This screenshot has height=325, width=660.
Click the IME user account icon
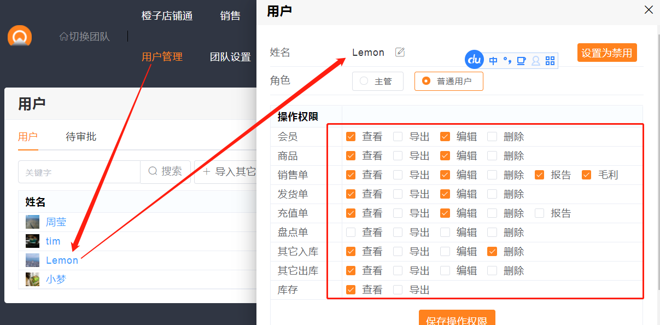(536, 61)
